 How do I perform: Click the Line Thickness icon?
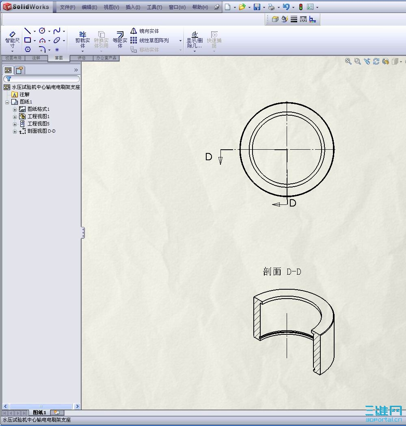pos(294,19)
